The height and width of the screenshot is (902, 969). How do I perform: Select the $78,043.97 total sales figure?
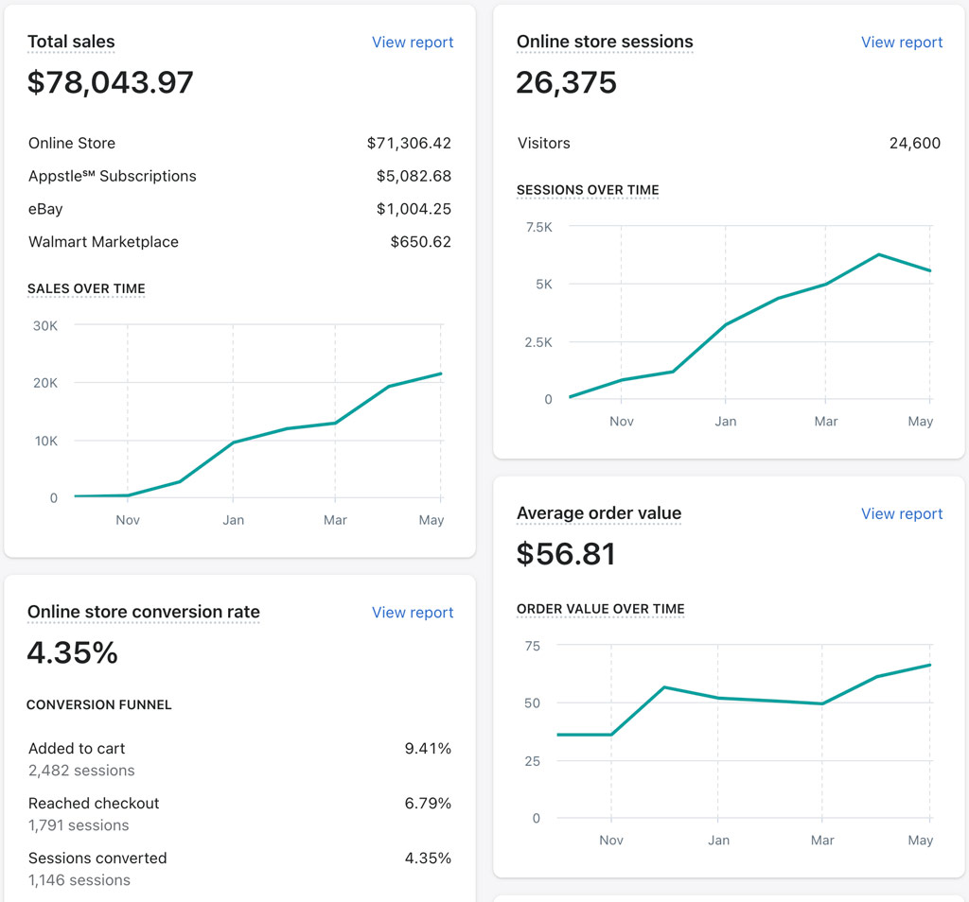pos(110,82)
